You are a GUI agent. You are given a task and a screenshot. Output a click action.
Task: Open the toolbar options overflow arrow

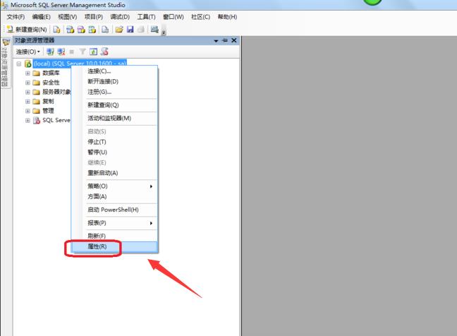pyautogui.click(x=164, y=32)
